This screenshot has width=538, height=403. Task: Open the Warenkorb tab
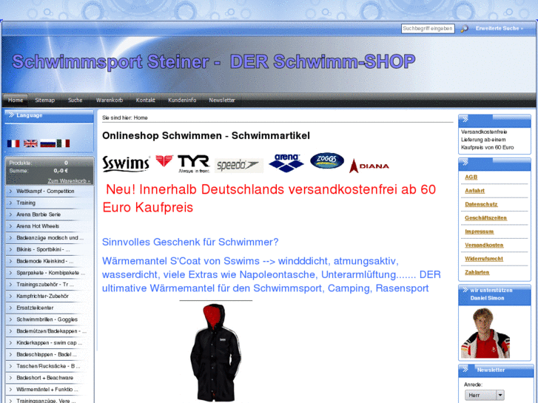pos(110,100)
